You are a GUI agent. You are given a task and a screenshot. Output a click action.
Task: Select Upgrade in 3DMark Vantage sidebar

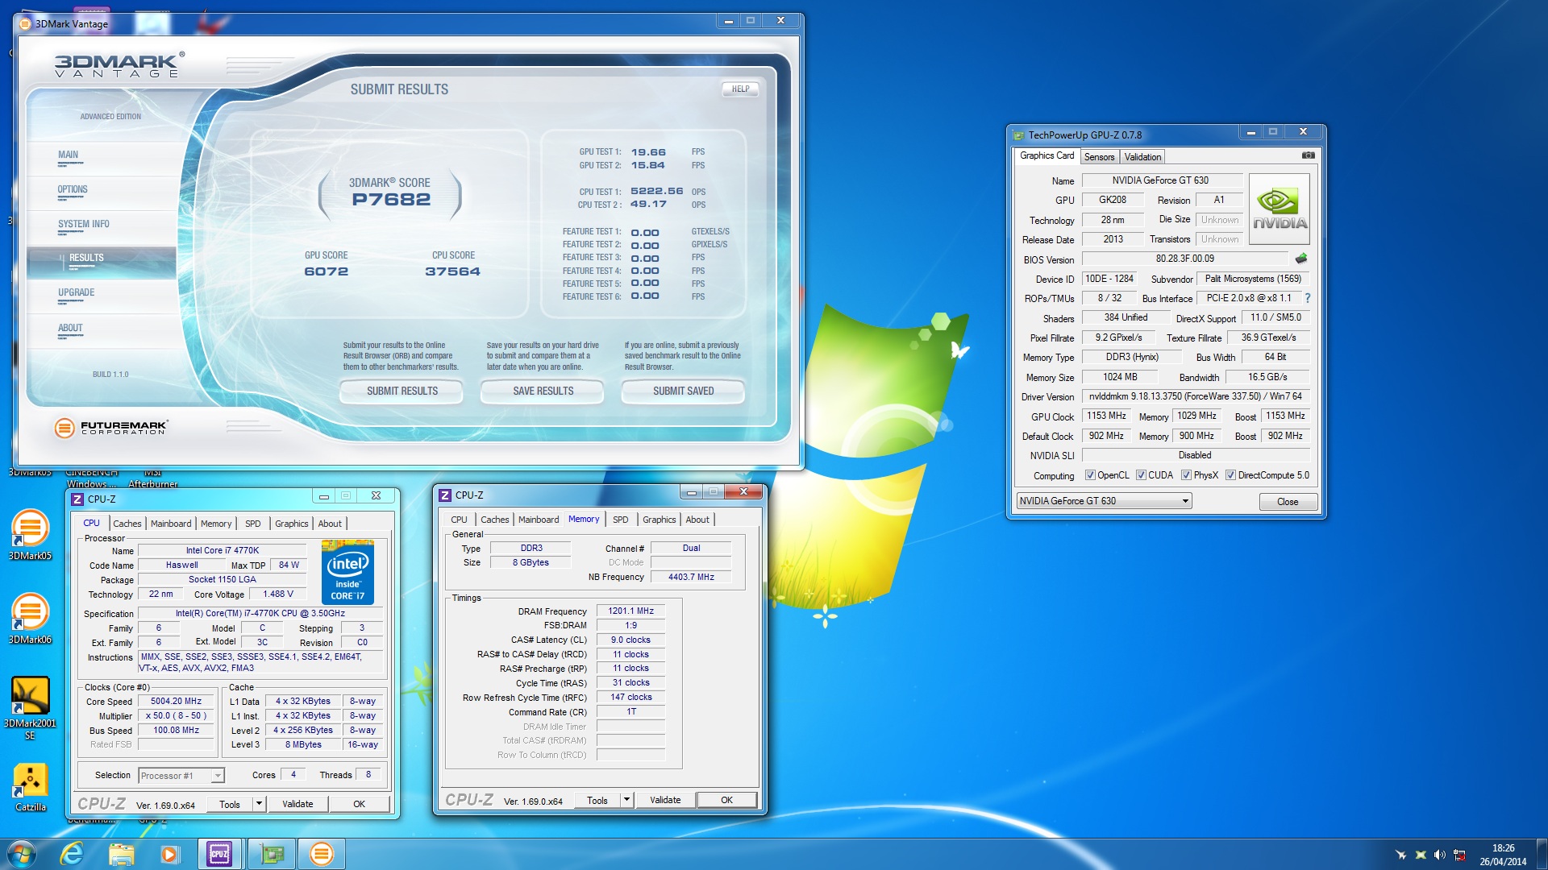click(102, 297)
